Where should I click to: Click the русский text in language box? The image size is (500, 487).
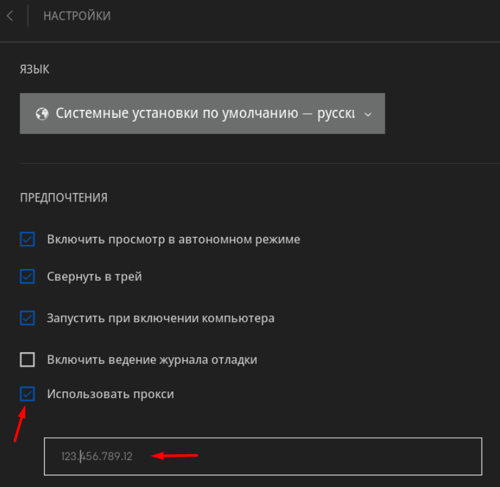click(336, 114)
